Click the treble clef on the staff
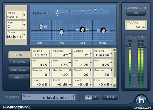 [x=58, y=13]
